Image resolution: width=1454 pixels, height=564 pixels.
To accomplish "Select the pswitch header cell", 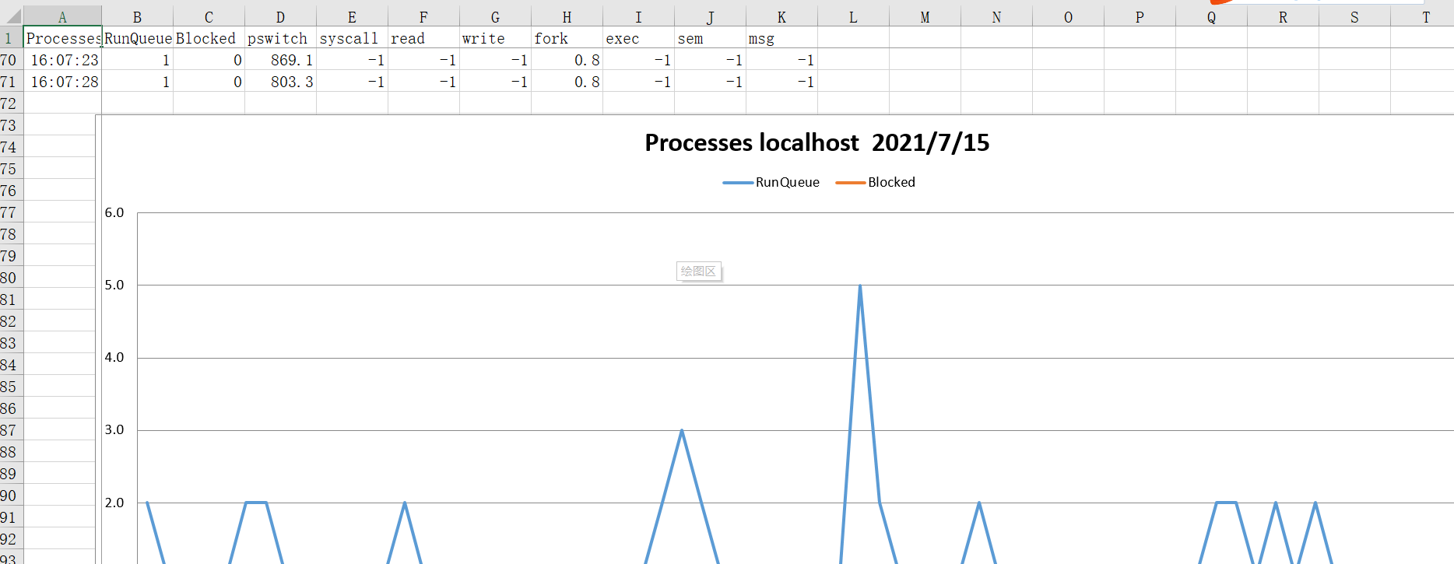I will pyautogui.click(x=280, y=38).
